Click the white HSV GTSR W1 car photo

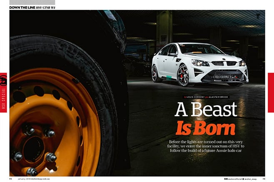coord(200,65)
